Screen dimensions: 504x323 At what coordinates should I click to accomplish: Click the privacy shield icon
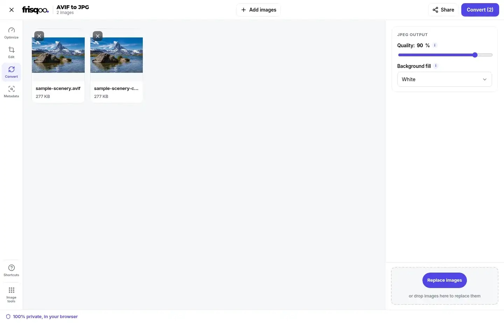click(8, 317)
